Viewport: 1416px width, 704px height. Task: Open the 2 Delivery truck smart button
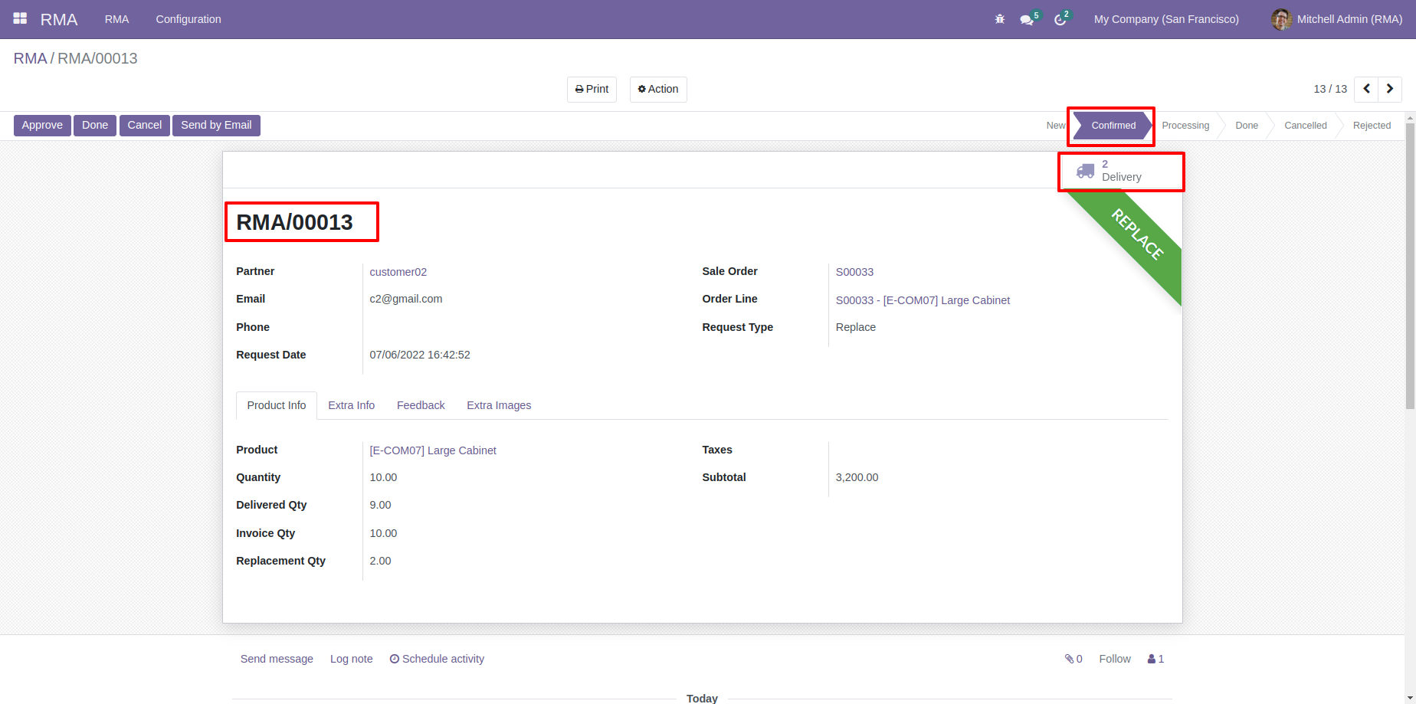coord(1121,171)
